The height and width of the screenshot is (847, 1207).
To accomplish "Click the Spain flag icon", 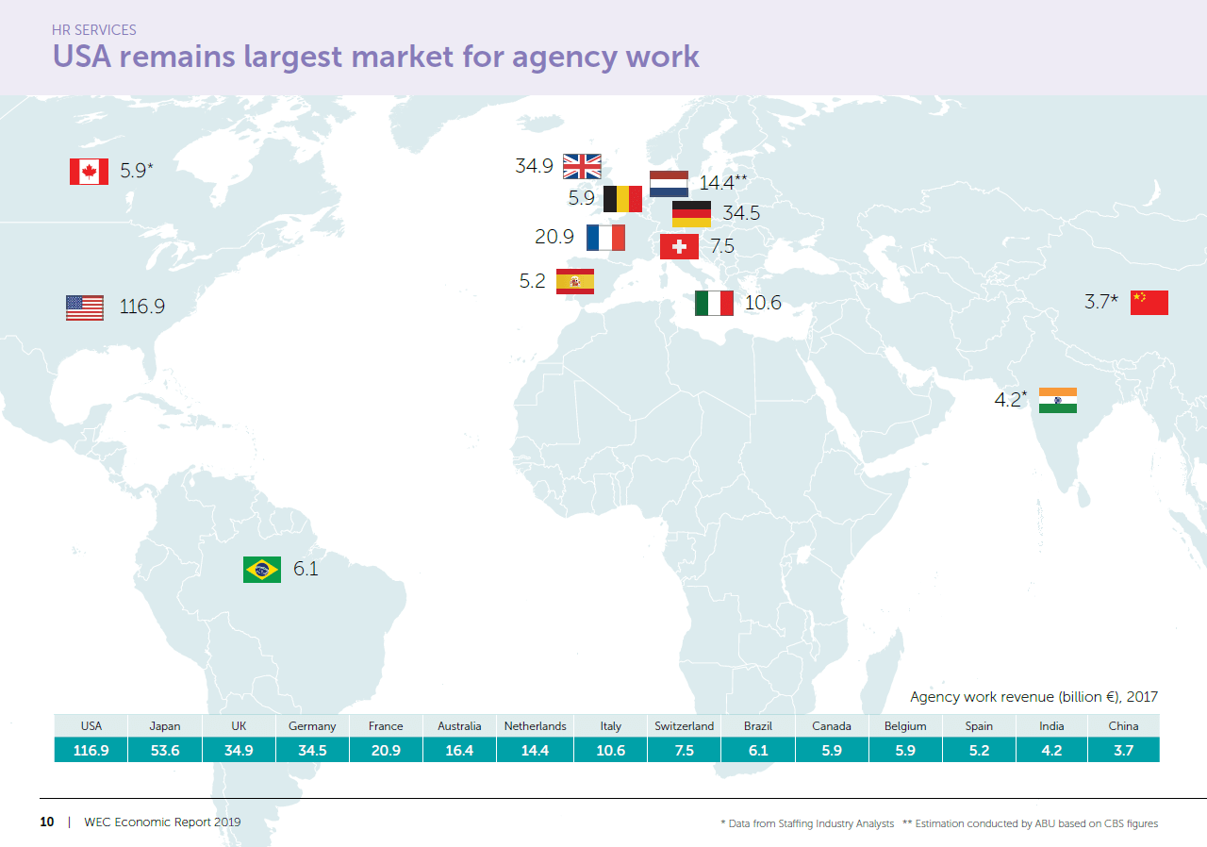I will [574, 281].
